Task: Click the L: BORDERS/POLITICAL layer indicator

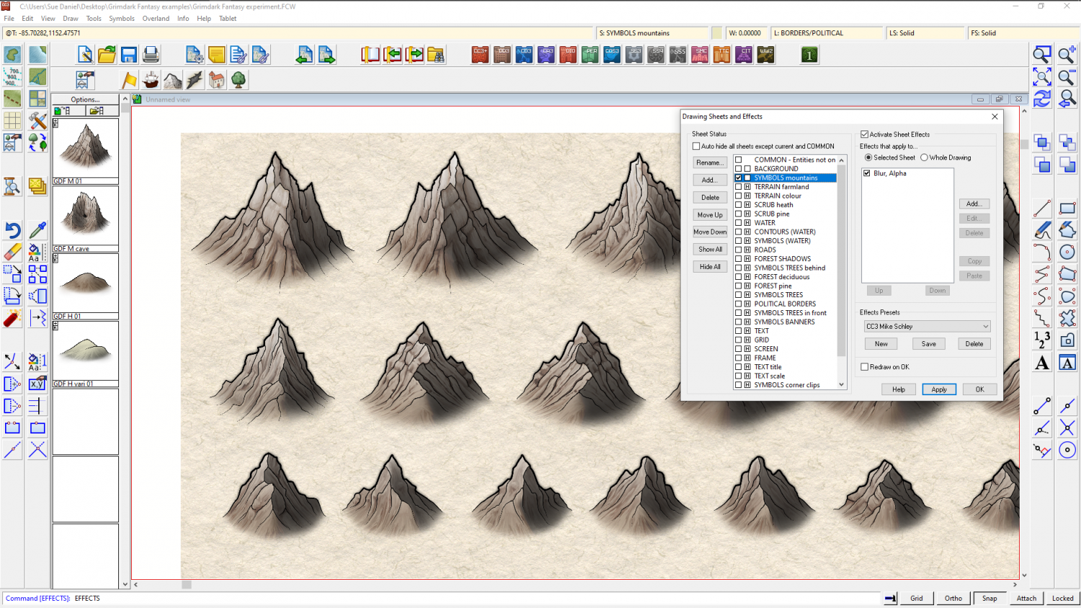Action: click(x=827, y=33)
